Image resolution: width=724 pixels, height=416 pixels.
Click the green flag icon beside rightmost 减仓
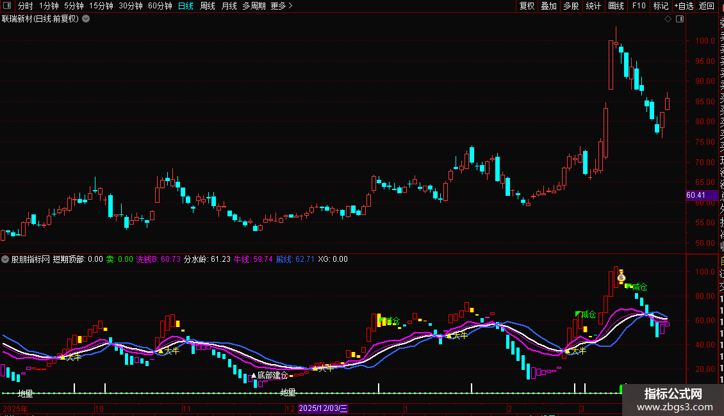pos(629,286)
